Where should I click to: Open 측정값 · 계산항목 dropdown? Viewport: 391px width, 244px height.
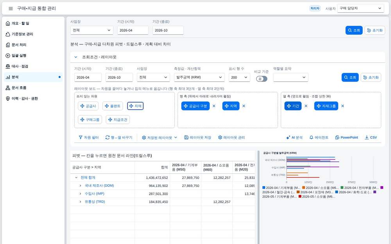(199, 77)
